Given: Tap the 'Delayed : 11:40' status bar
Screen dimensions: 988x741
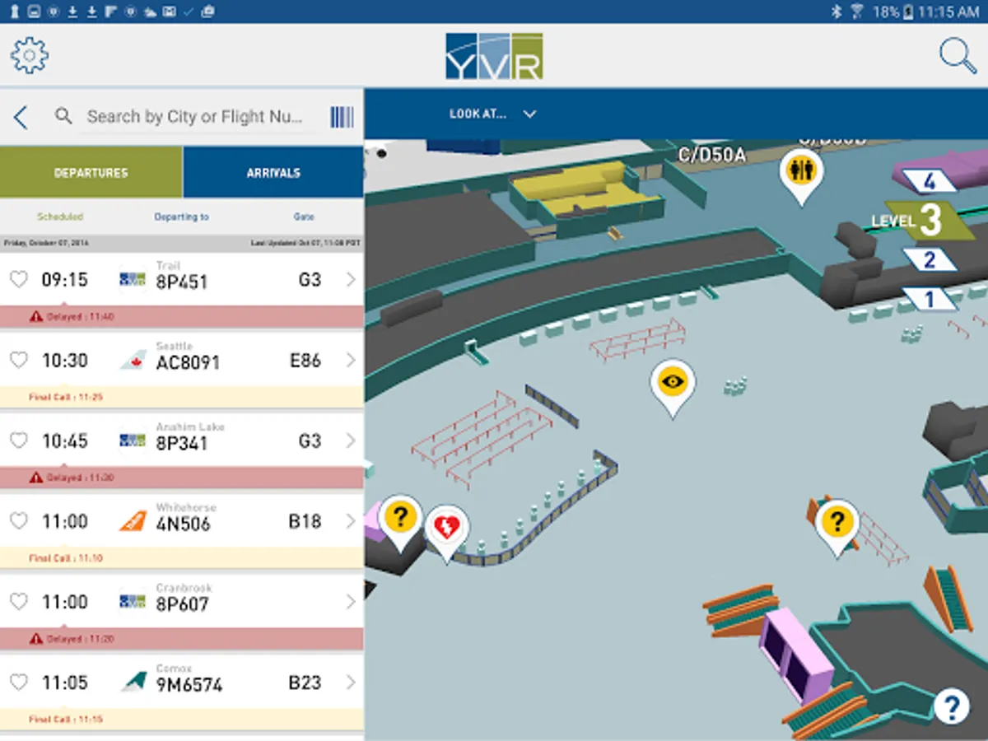Looking at the screenshot, I should point(182,316).
